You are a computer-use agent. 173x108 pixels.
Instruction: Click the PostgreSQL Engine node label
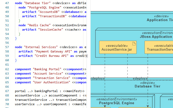click(x=117, y=103)
